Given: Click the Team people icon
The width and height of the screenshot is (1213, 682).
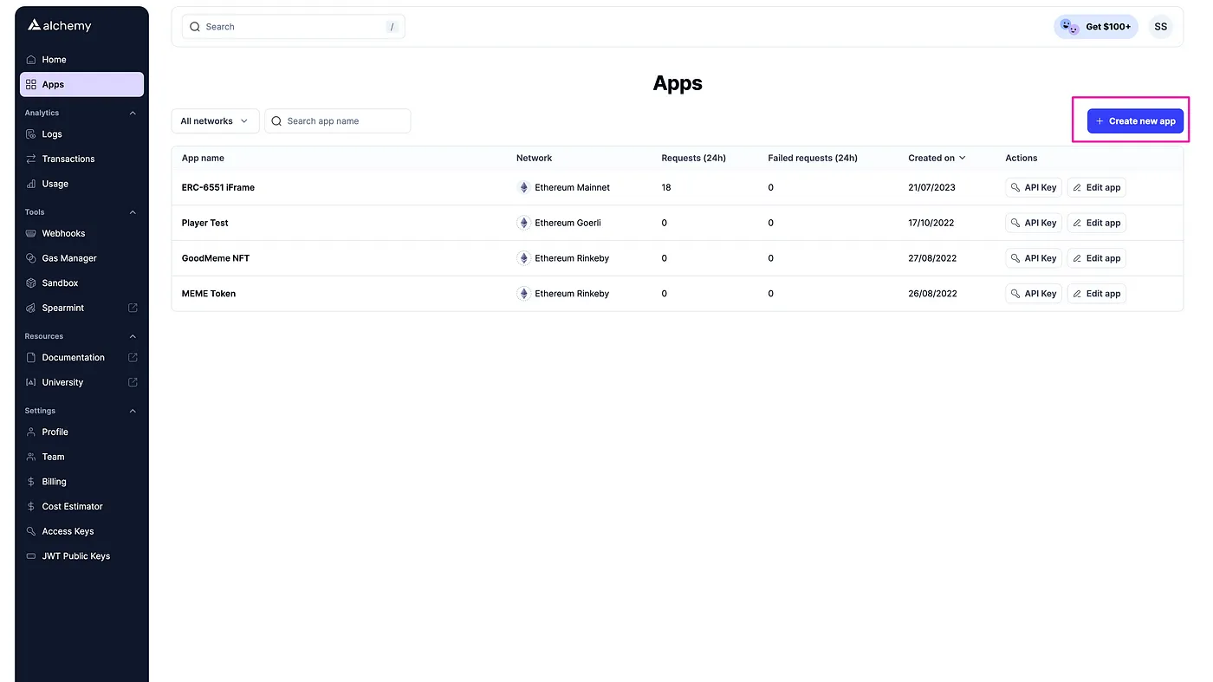Looking at the screenshot, I should (x=31, y=457).
